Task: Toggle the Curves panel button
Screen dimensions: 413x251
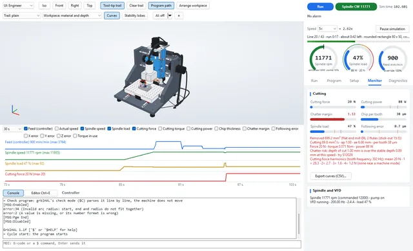Action: (x=112, y=15)
